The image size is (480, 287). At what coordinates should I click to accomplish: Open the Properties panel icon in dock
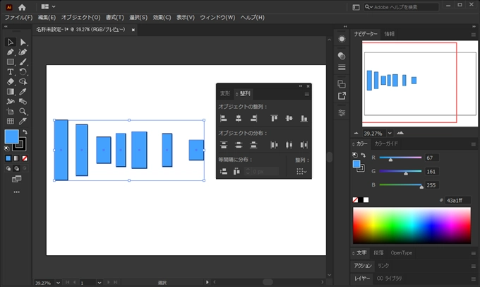pyautogui.click(x=342, y=112)
